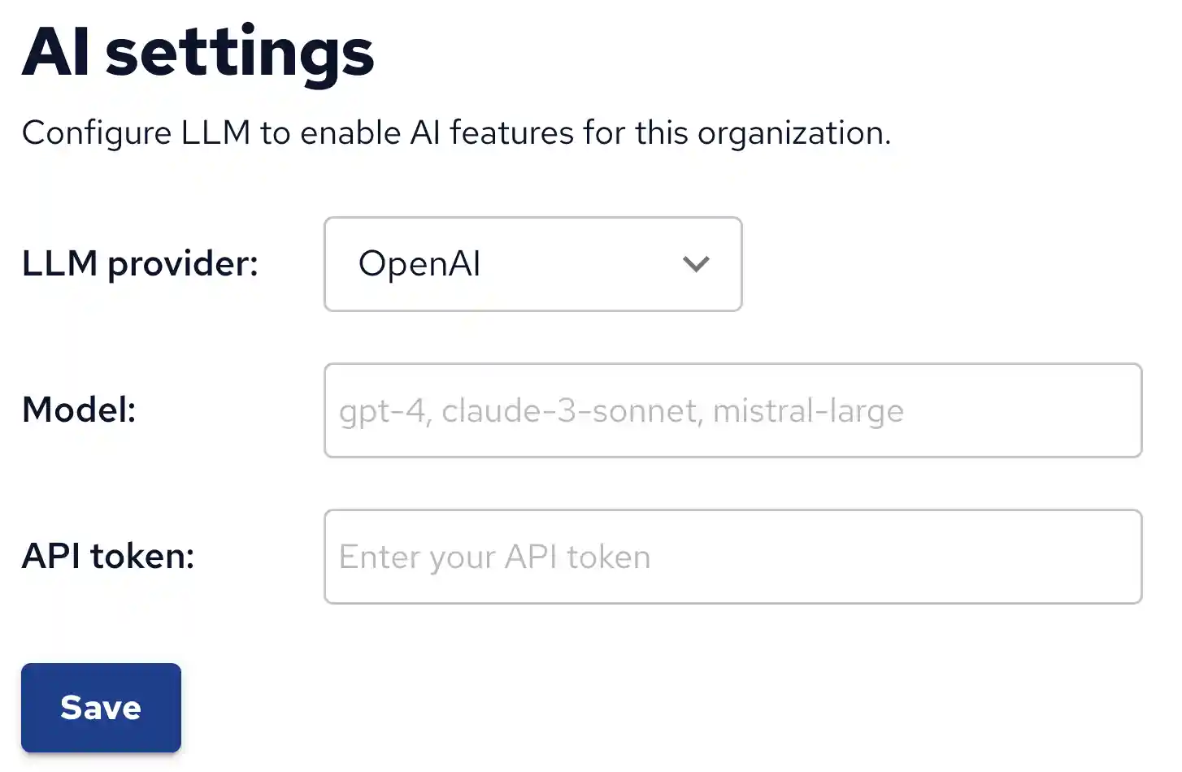Click empty right end of Model field
The width and height of the screenshot is (1182, 772).
[1057, 410]
